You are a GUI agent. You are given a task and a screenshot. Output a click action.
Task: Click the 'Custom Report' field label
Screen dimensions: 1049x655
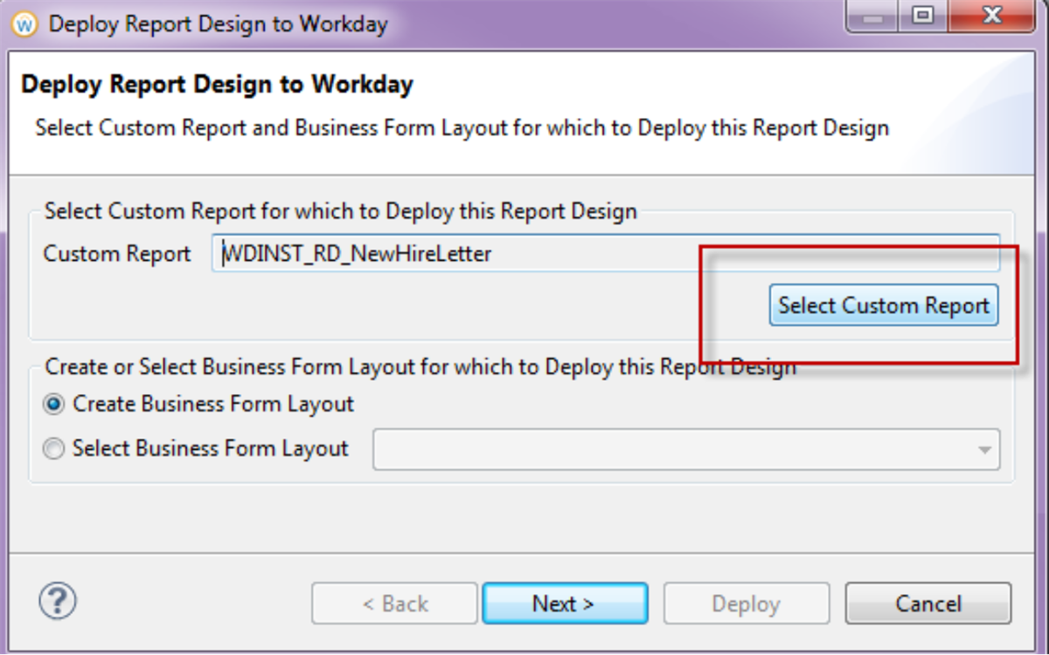(117, 254)
